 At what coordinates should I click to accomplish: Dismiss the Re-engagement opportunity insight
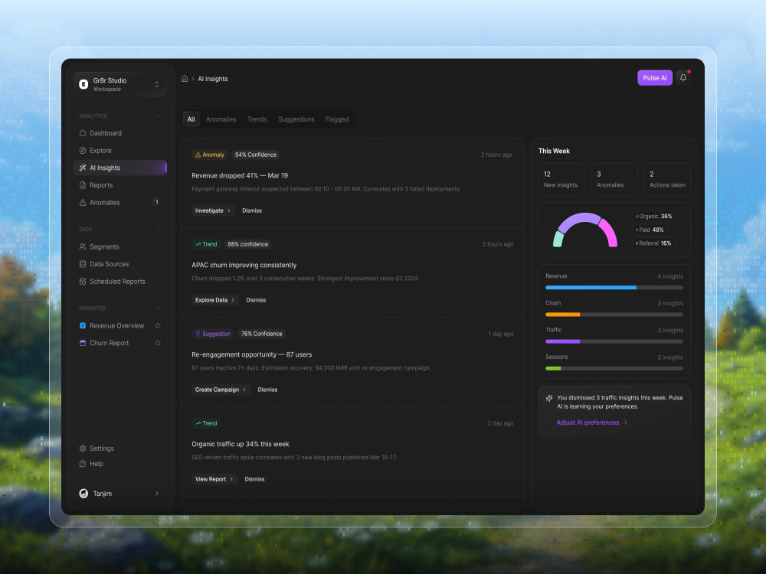coord(267,390)
